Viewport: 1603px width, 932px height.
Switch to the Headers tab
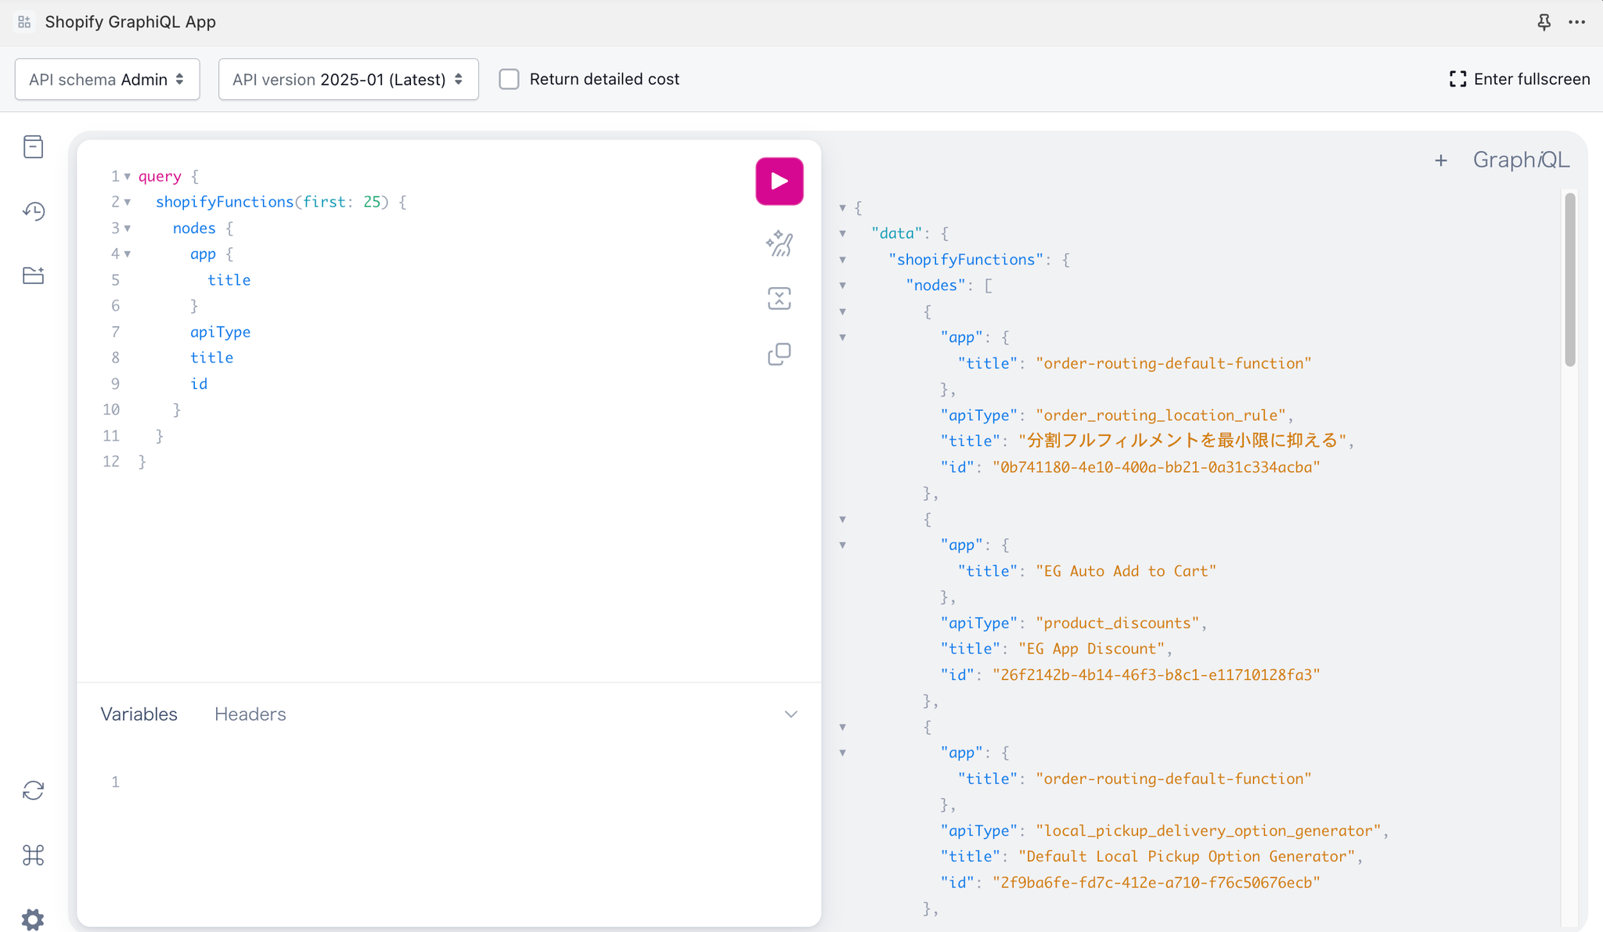click(250, 714)
